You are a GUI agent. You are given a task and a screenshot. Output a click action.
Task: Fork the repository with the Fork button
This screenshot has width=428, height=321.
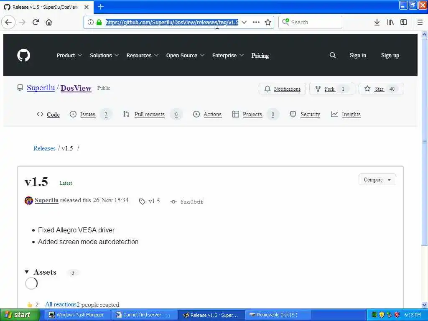(332, 89)
